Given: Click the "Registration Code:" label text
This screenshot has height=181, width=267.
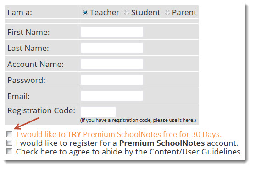Looking at the screenshot, I should coord(41,110).
